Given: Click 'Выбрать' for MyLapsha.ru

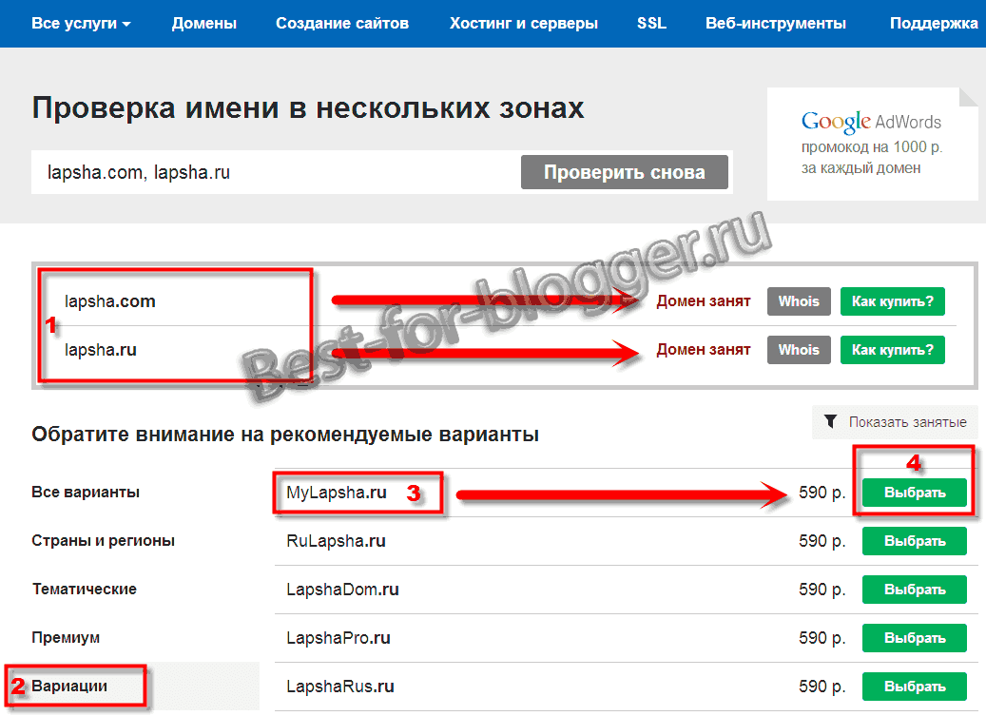Looking at the screenshot, I should 914,493.
